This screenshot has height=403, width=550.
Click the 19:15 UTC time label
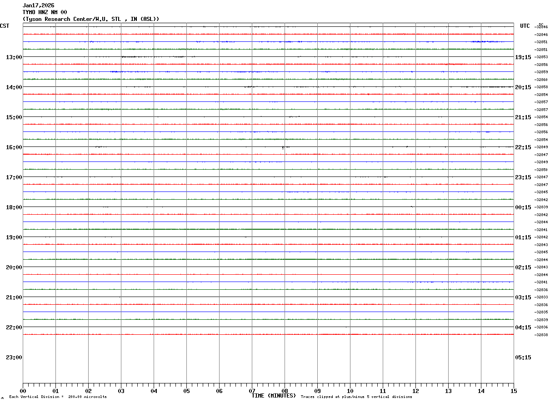point(523,57)
